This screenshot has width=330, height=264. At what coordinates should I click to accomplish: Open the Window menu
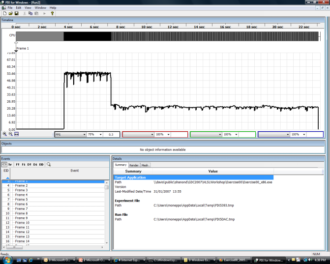coord(40,8)
